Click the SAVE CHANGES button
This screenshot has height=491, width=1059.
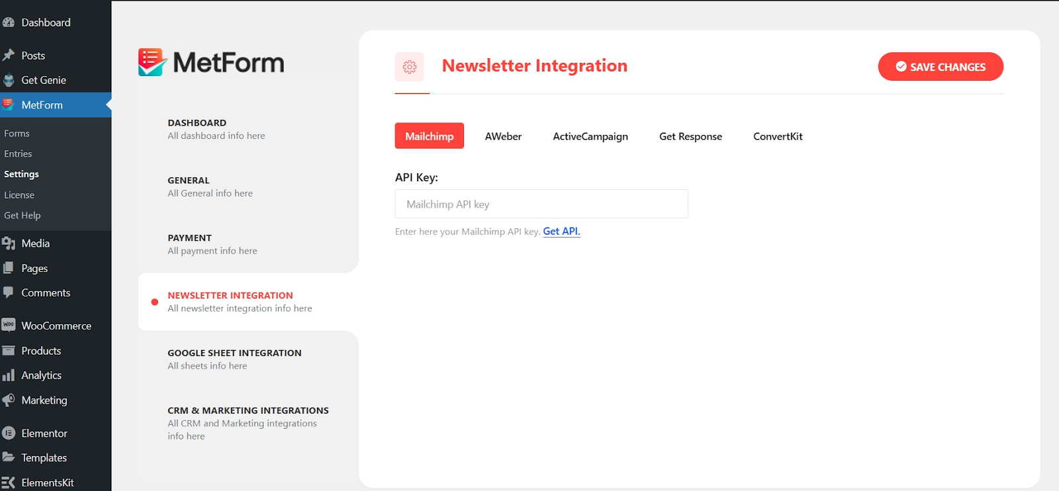point(941,67)
